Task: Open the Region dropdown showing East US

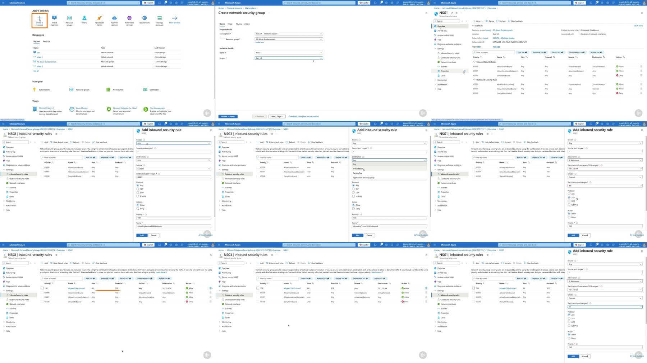Action: [289, 58]
